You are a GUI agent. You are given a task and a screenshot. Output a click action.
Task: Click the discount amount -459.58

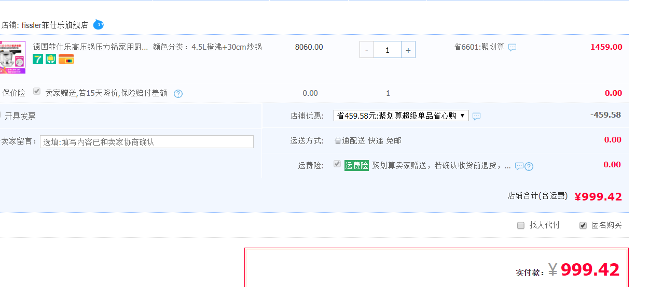[x=605, y=114]
